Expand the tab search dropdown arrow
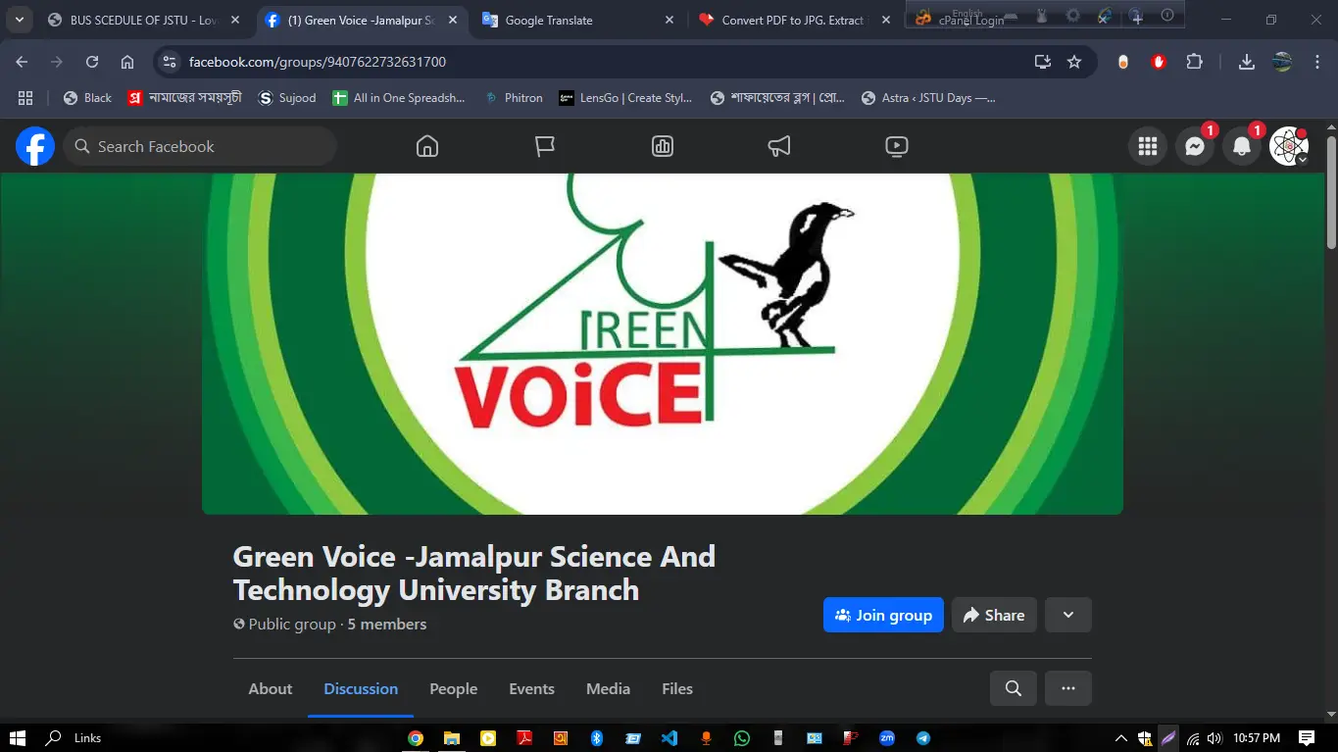Screen dimensions: 1338x752 [19, 20]
